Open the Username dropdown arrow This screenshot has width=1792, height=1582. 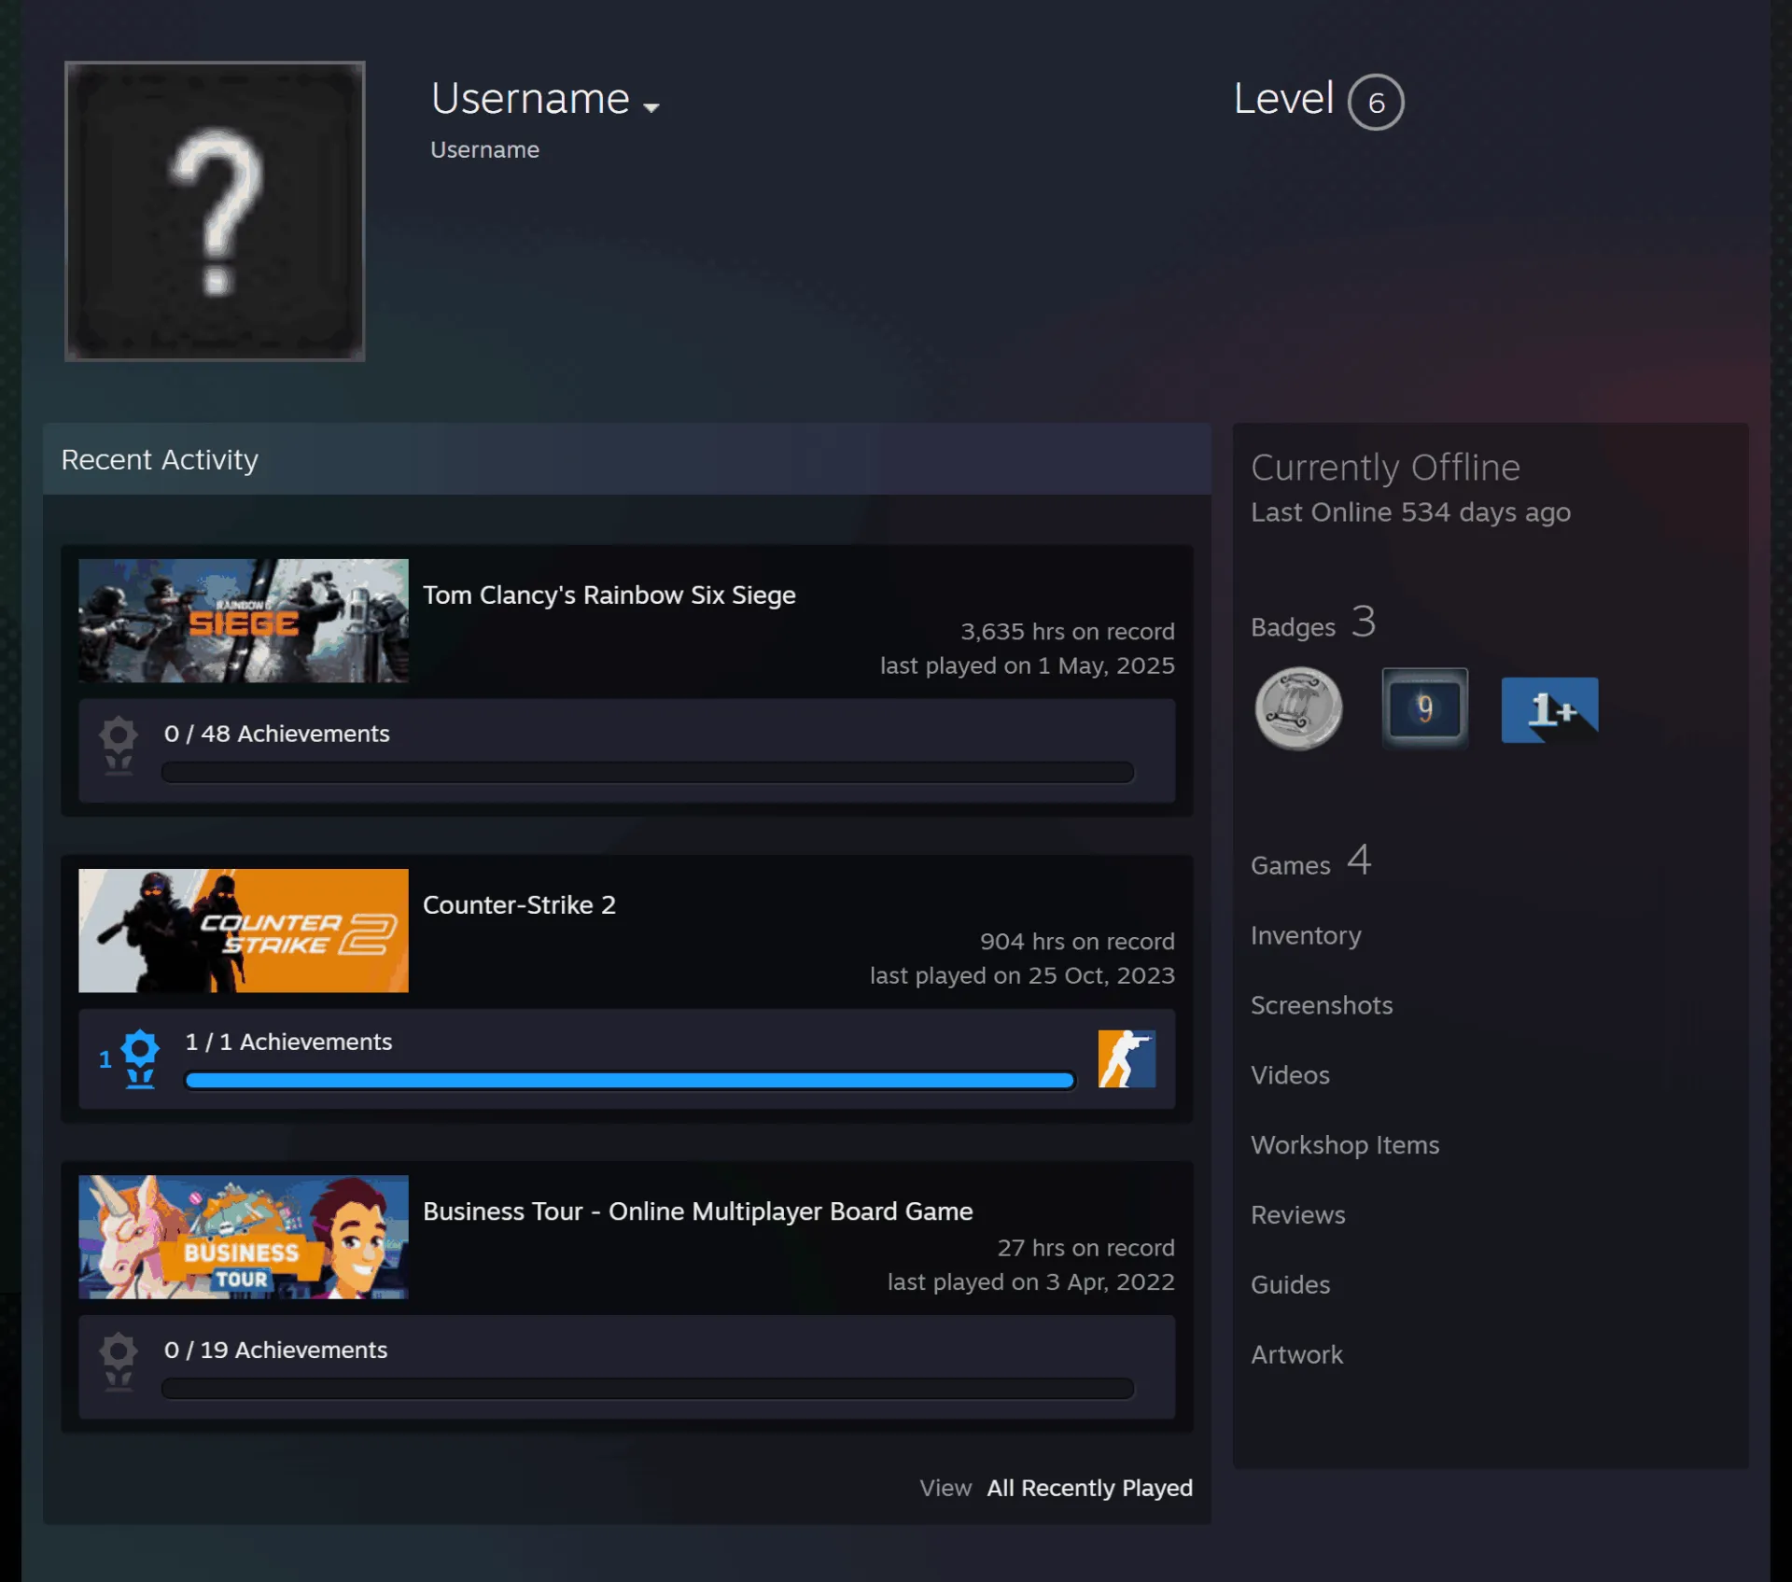click(x=651, y=107)
